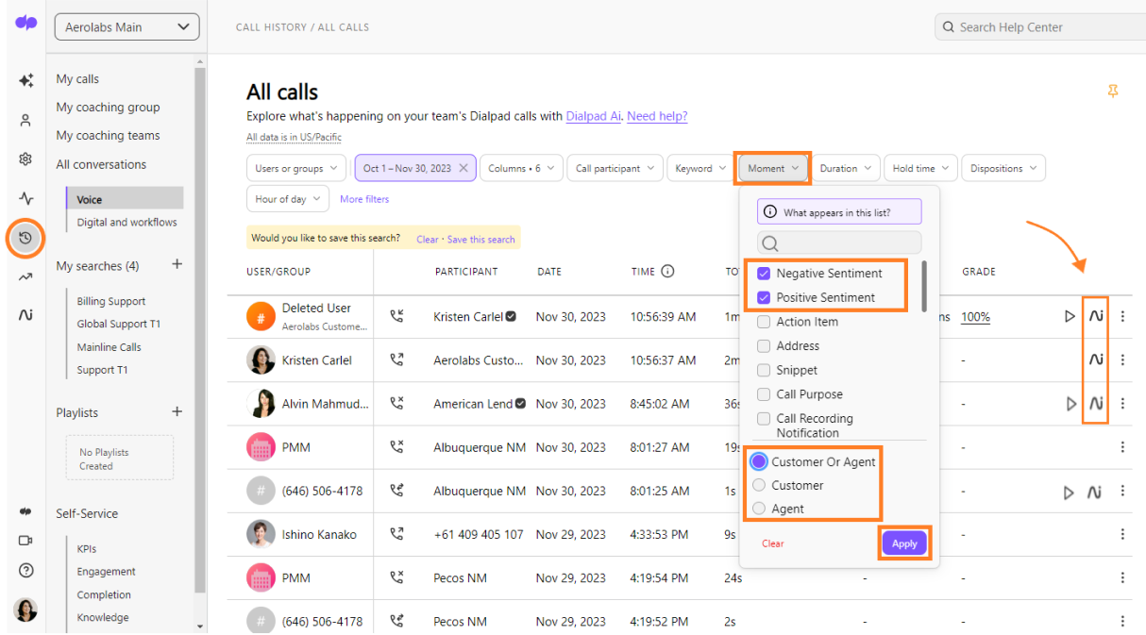1146x635 pixels.
Task: Open the Hour of day filter dropdown
Action: coord(288,199)
